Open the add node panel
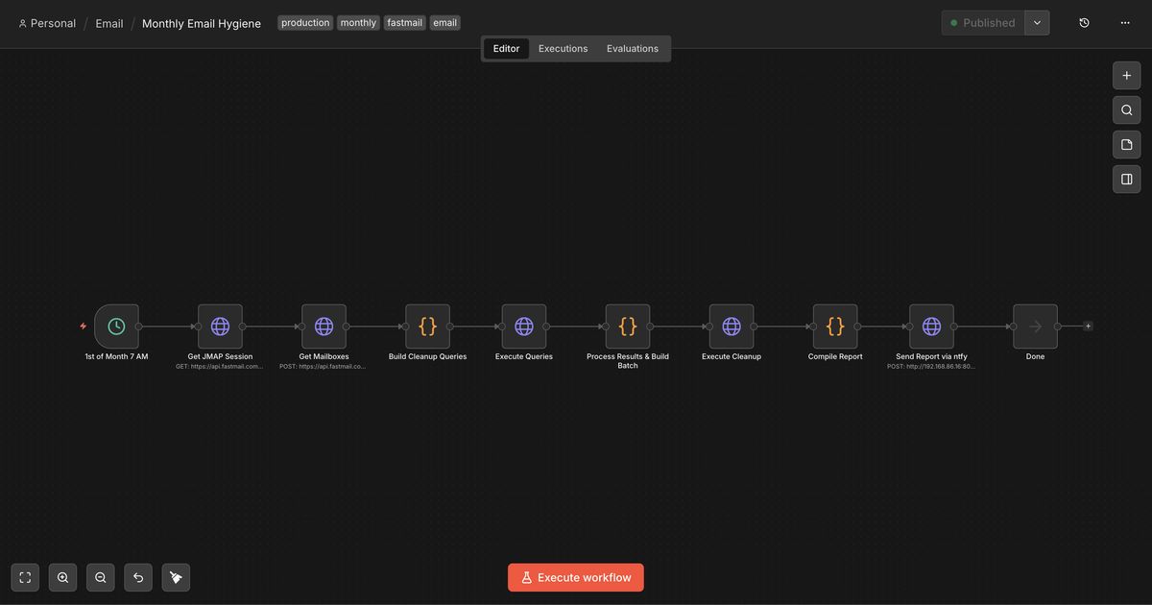The height and width of the screenshot is (605, 1152). click(x=1125, y=75)
